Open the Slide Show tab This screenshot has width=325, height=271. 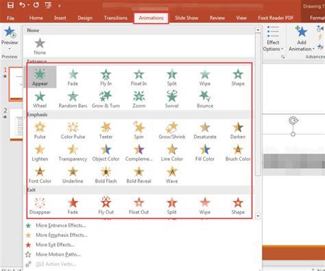[186, 18]
